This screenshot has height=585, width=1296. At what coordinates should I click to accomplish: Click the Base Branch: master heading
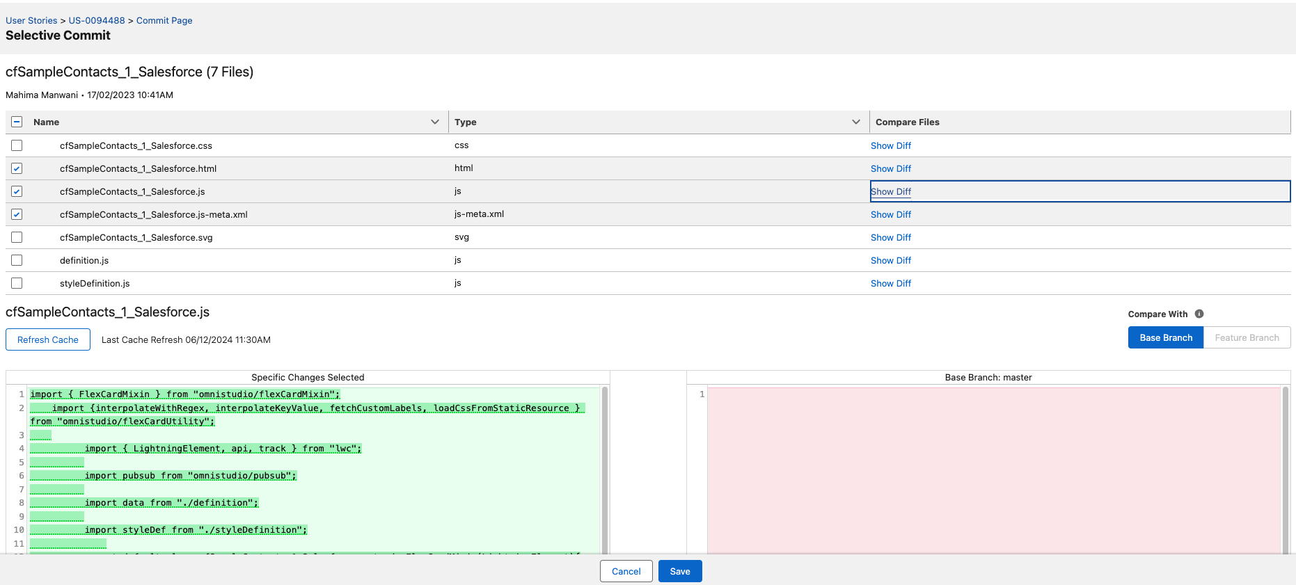click(x=988, y=377)
